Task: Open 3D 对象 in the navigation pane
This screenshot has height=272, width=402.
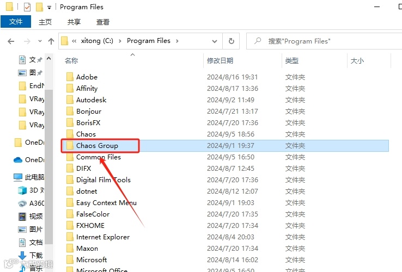Action: coord(32,190)
